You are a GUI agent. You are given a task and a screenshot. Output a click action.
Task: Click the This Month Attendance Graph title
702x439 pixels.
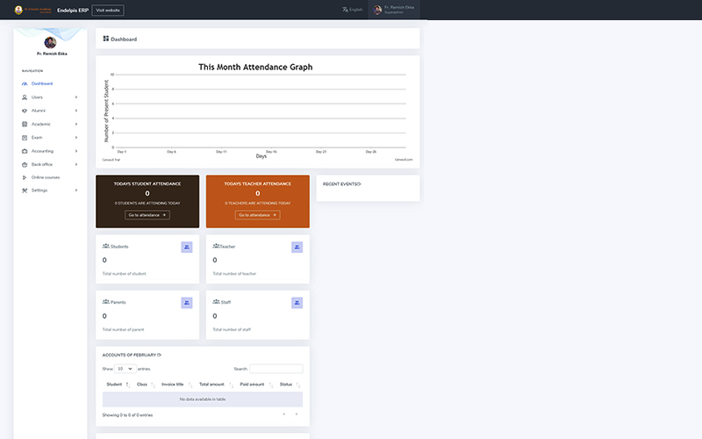point(255,68)
